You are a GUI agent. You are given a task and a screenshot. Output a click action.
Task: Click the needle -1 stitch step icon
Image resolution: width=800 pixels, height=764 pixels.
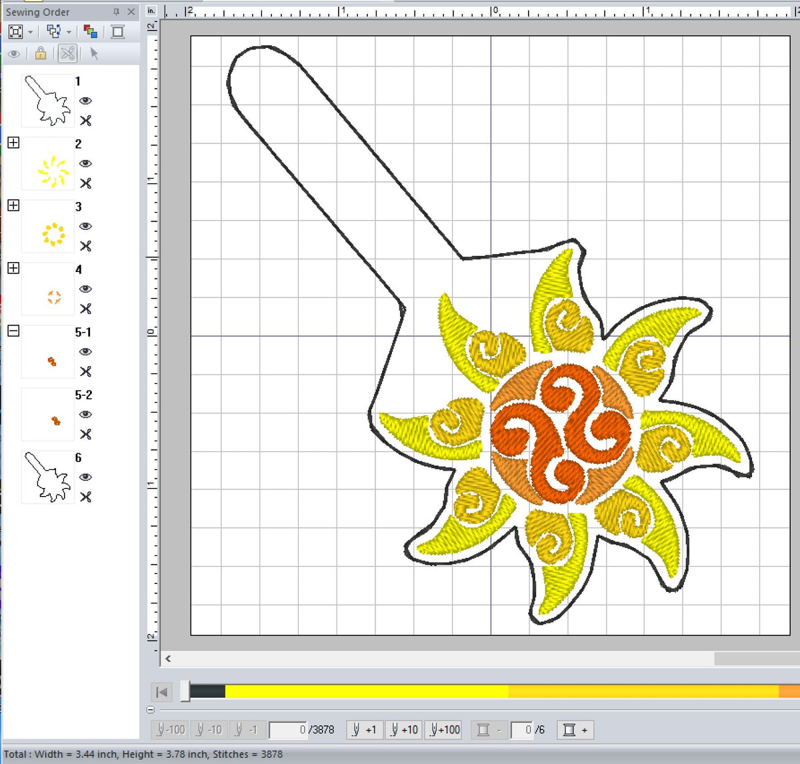tap(247, 729)
